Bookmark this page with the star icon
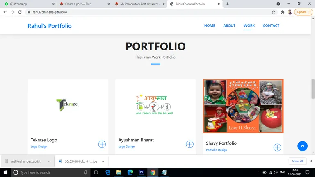315x177 pixels. pos(274,12)
